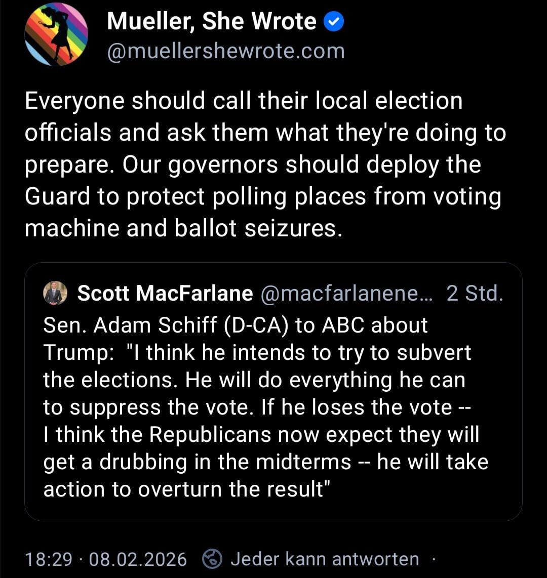Open the quoted Adam Schiff statement text

tap(263, 407)
